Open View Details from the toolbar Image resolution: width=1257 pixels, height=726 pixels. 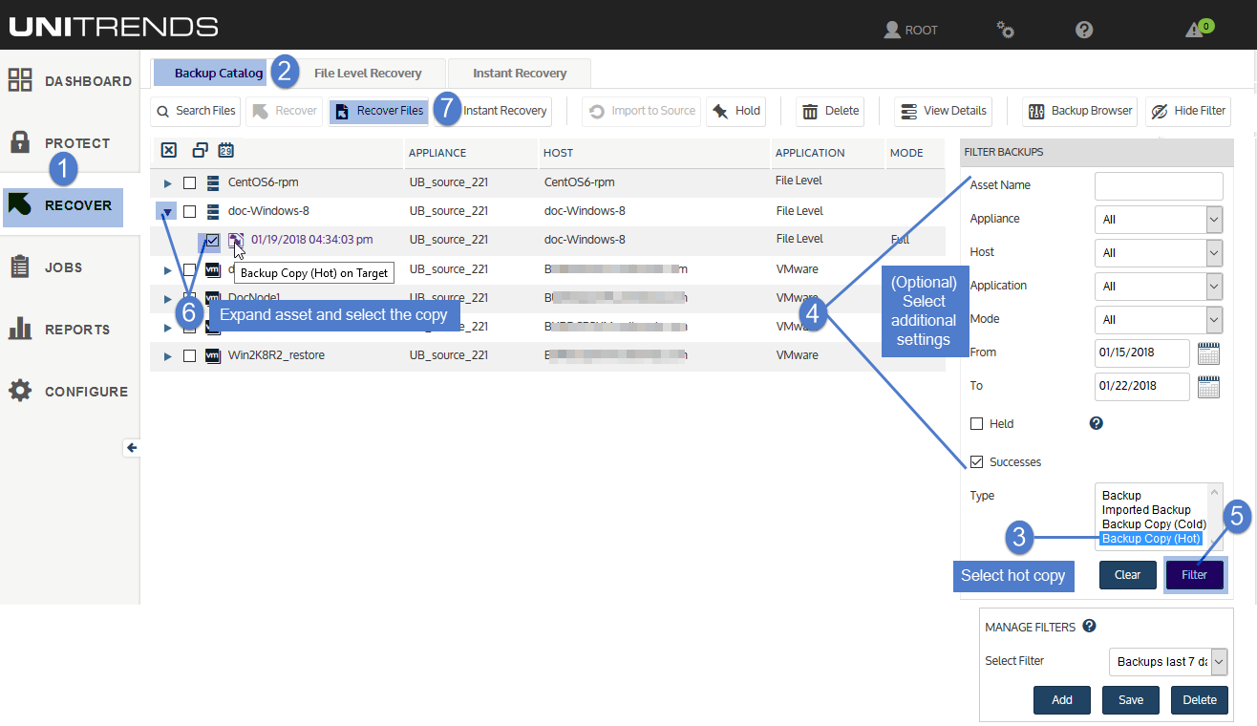pos(944,111)
